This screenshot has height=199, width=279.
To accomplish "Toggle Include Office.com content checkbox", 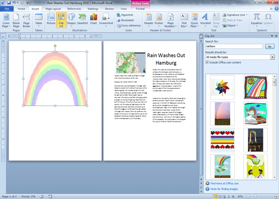I will [207, 63].
